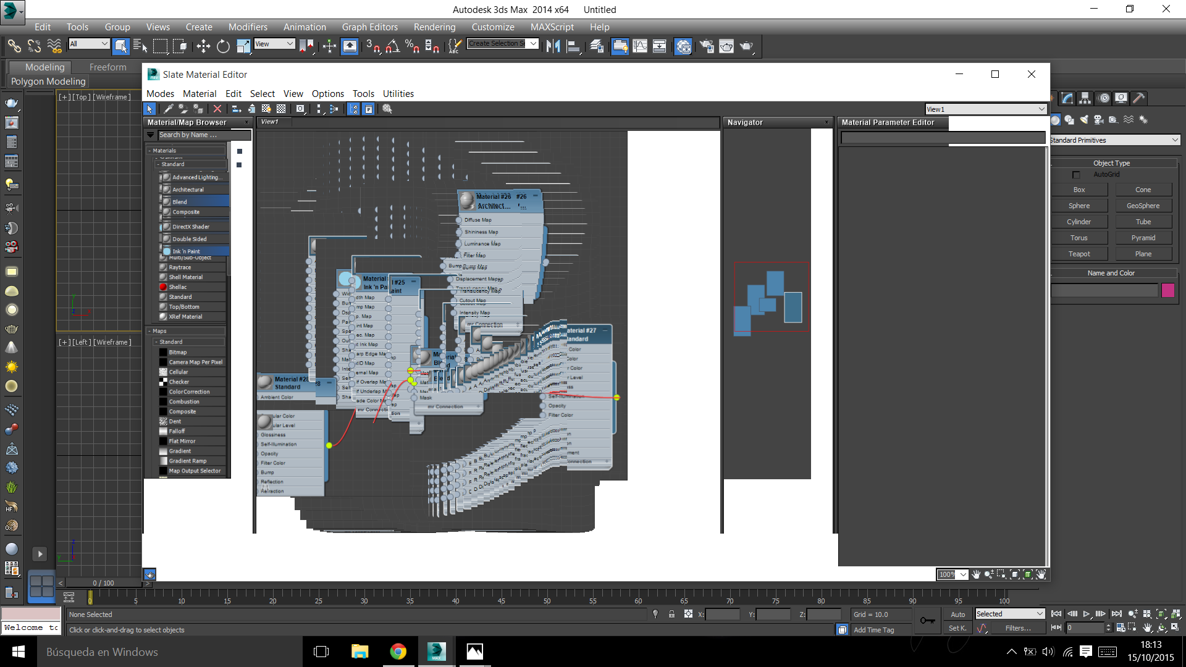The height and width of the screenshot is (667, 1186).
Task: Switch to the Freeform tab
Action: [x=107, y=67]
